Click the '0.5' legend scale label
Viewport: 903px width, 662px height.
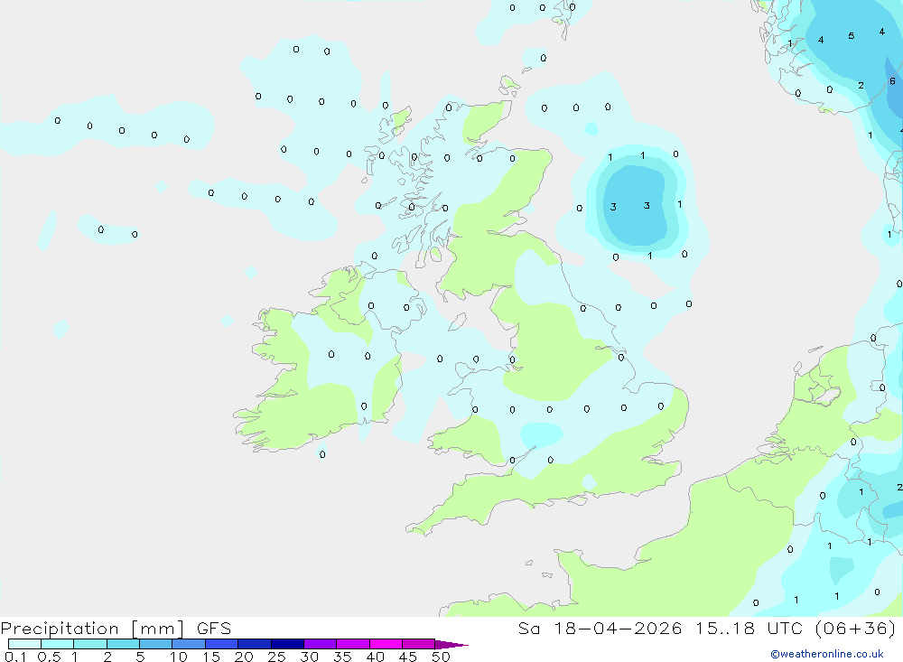pyautogui.click(x=49, y=657)
